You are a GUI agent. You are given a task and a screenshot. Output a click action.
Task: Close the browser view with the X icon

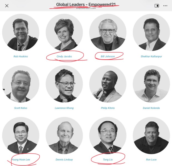click(7, 6)
